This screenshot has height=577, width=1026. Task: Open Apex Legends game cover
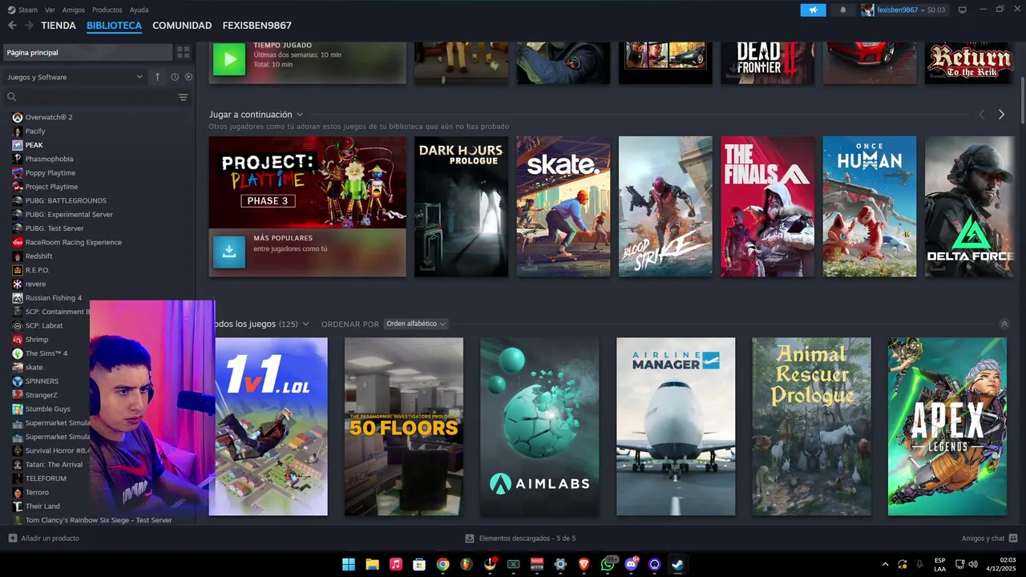(x=947, y=426)
